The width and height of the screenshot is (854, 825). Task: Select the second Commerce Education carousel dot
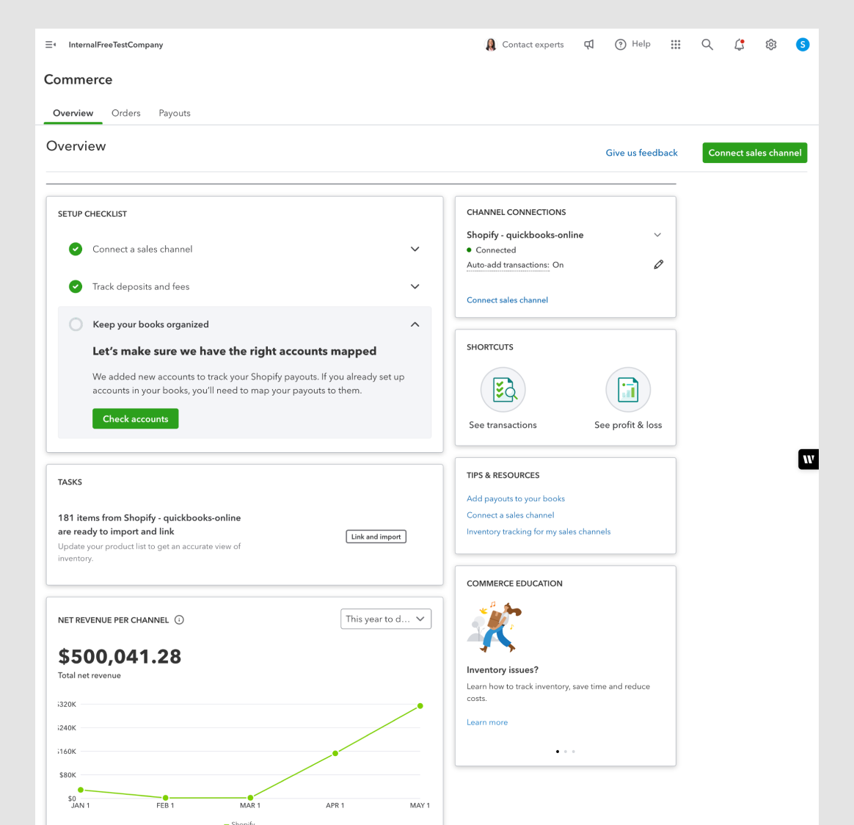point(565,751)
